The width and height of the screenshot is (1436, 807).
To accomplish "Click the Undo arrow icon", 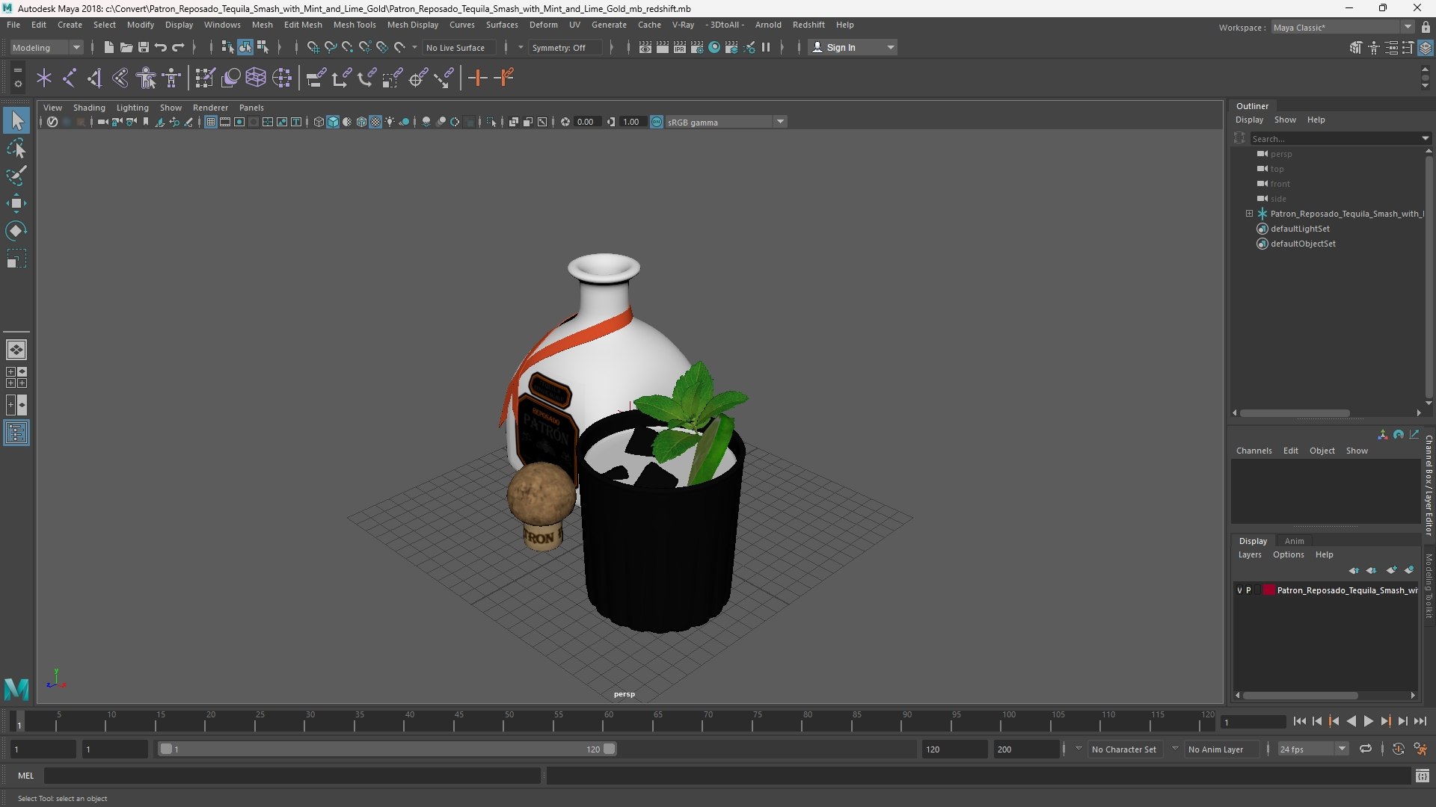I will [x=160, y=47].
